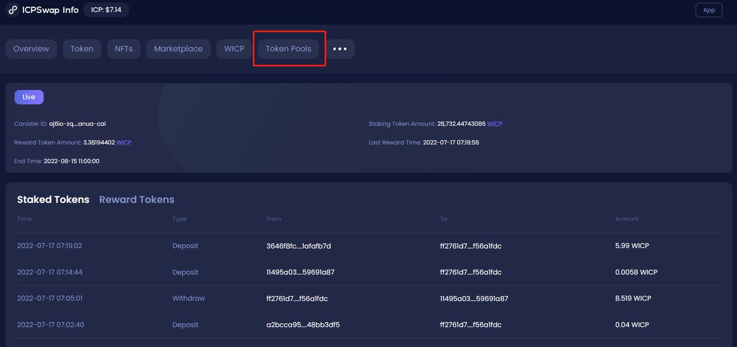Open the Overview tab
This screenshot has height=347, width=737.
click(x=31, y=49)
